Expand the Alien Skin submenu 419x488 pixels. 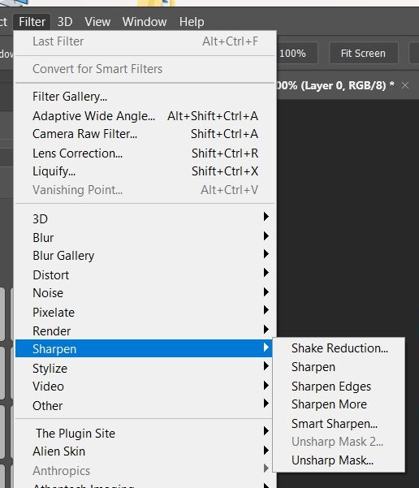pos(145,451)
